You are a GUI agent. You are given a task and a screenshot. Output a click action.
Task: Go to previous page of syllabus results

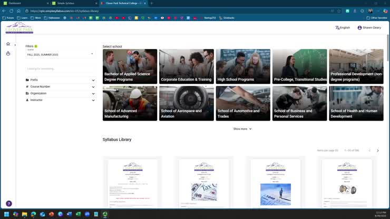(x=369, y=151)
